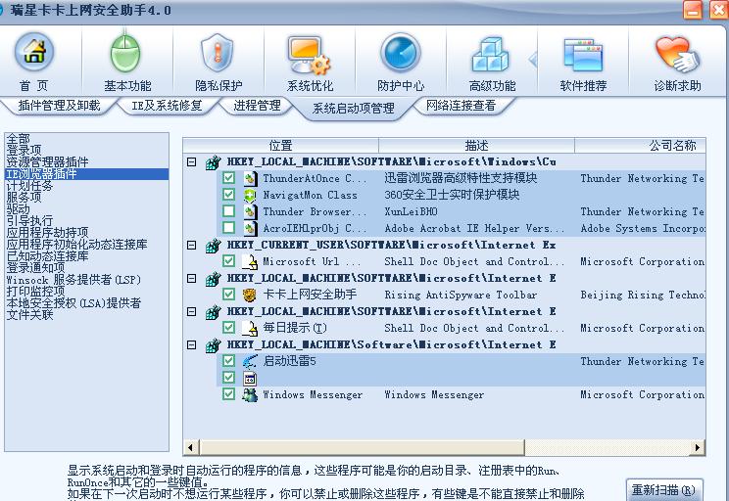Switch to 进程管理 tab
Viewport: 729px width, 501px height.
(257, 106)
